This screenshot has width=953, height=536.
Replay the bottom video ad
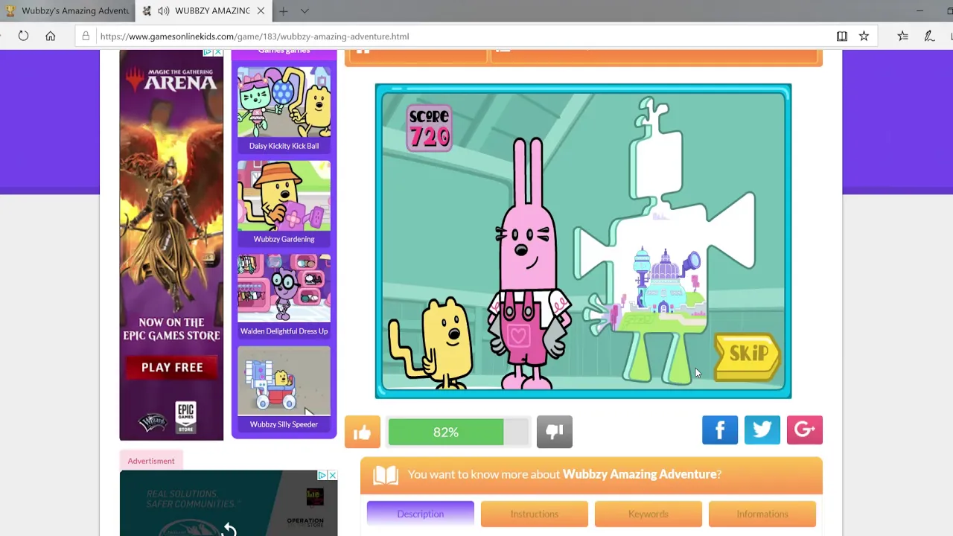click(x=229, y=529)
